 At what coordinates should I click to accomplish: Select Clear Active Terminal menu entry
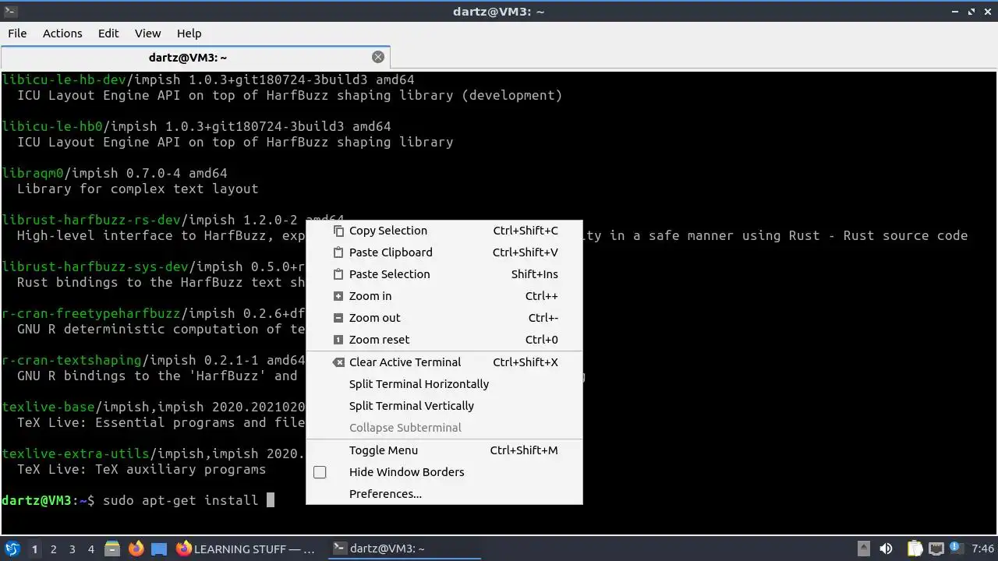click(x=444, y=362)
